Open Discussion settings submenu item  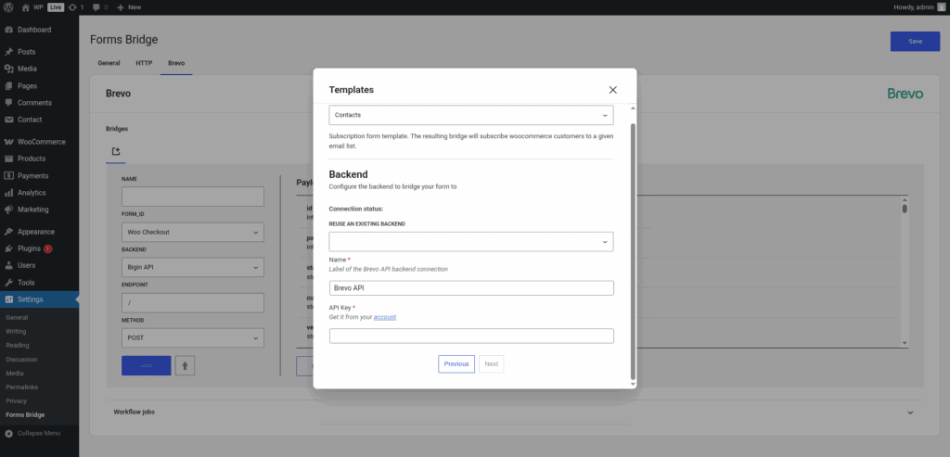tap(21, 359)
